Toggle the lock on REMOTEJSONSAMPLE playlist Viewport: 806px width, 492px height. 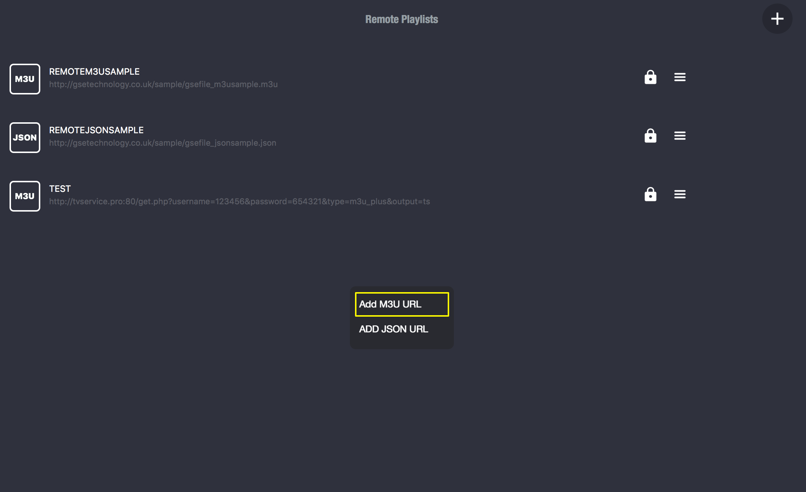tap(650, 136)
